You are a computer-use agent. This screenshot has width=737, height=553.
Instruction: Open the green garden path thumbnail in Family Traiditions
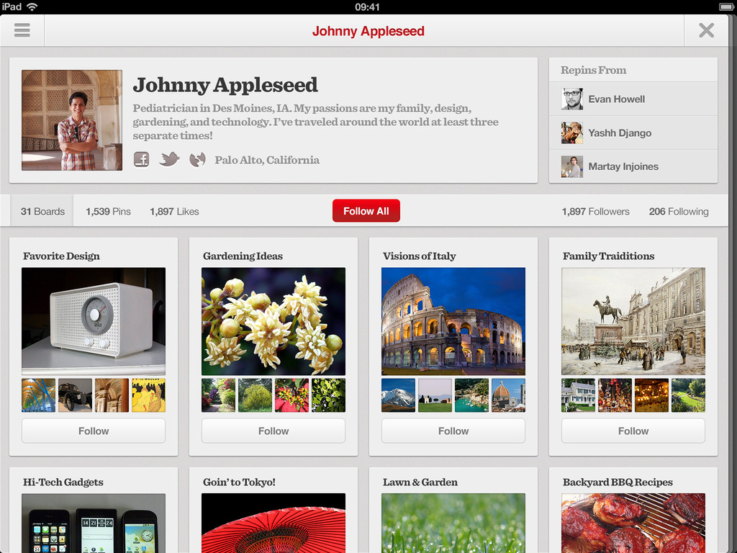689,395
